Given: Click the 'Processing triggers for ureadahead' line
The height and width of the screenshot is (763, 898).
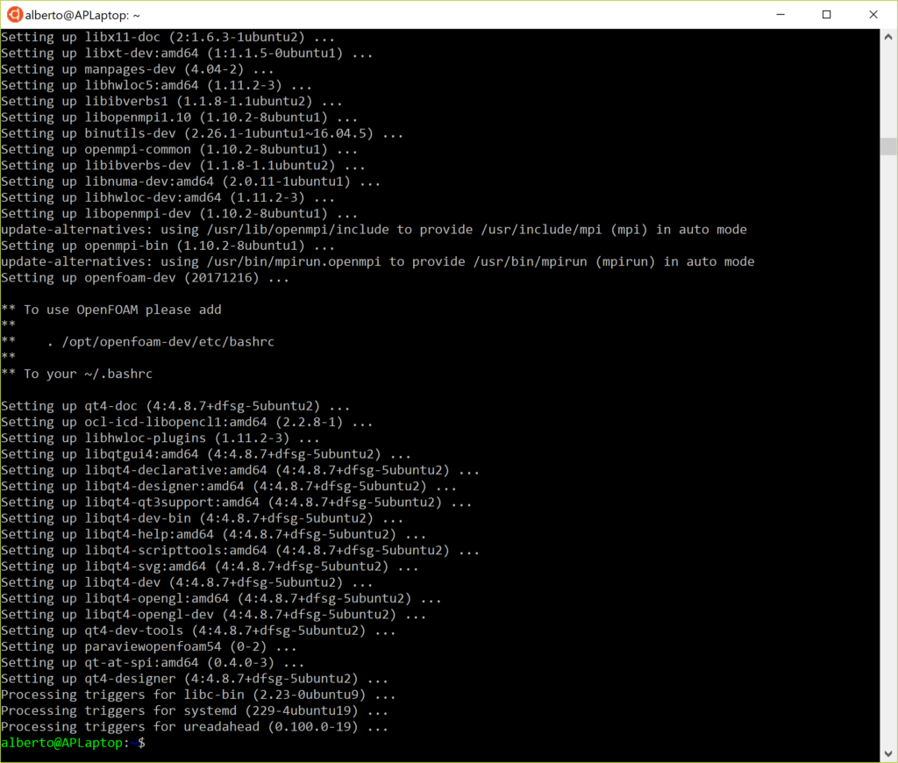Looking at the screenshot, I should coord(195,726).
